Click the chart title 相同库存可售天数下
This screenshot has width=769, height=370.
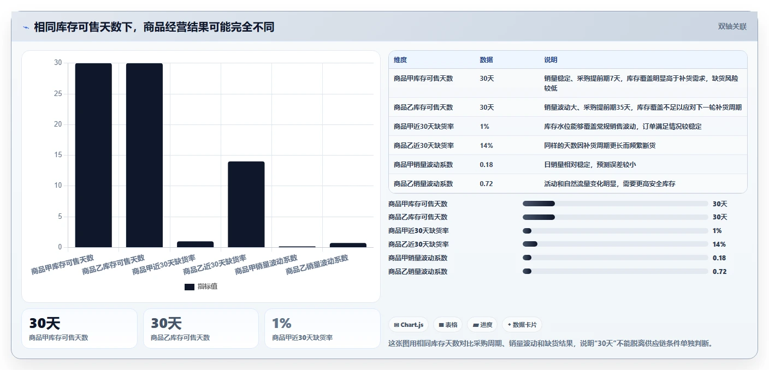(84, 27)
